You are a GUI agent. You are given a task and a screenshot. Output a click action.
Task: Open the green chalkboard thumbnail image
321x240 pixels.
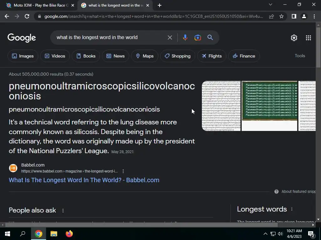coord(269,106)
